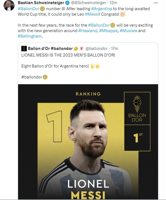166x200 pixels.
Task: Click the Bastian Schweinsteiger display name
Action: tap(41, 3)
